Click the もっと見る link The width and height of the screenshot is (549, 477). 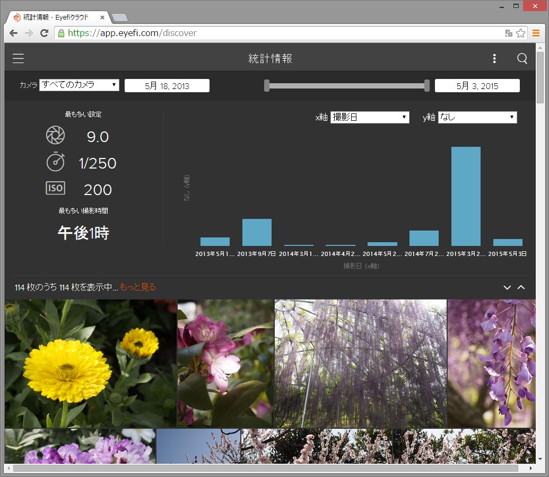(x=138, y=287)
